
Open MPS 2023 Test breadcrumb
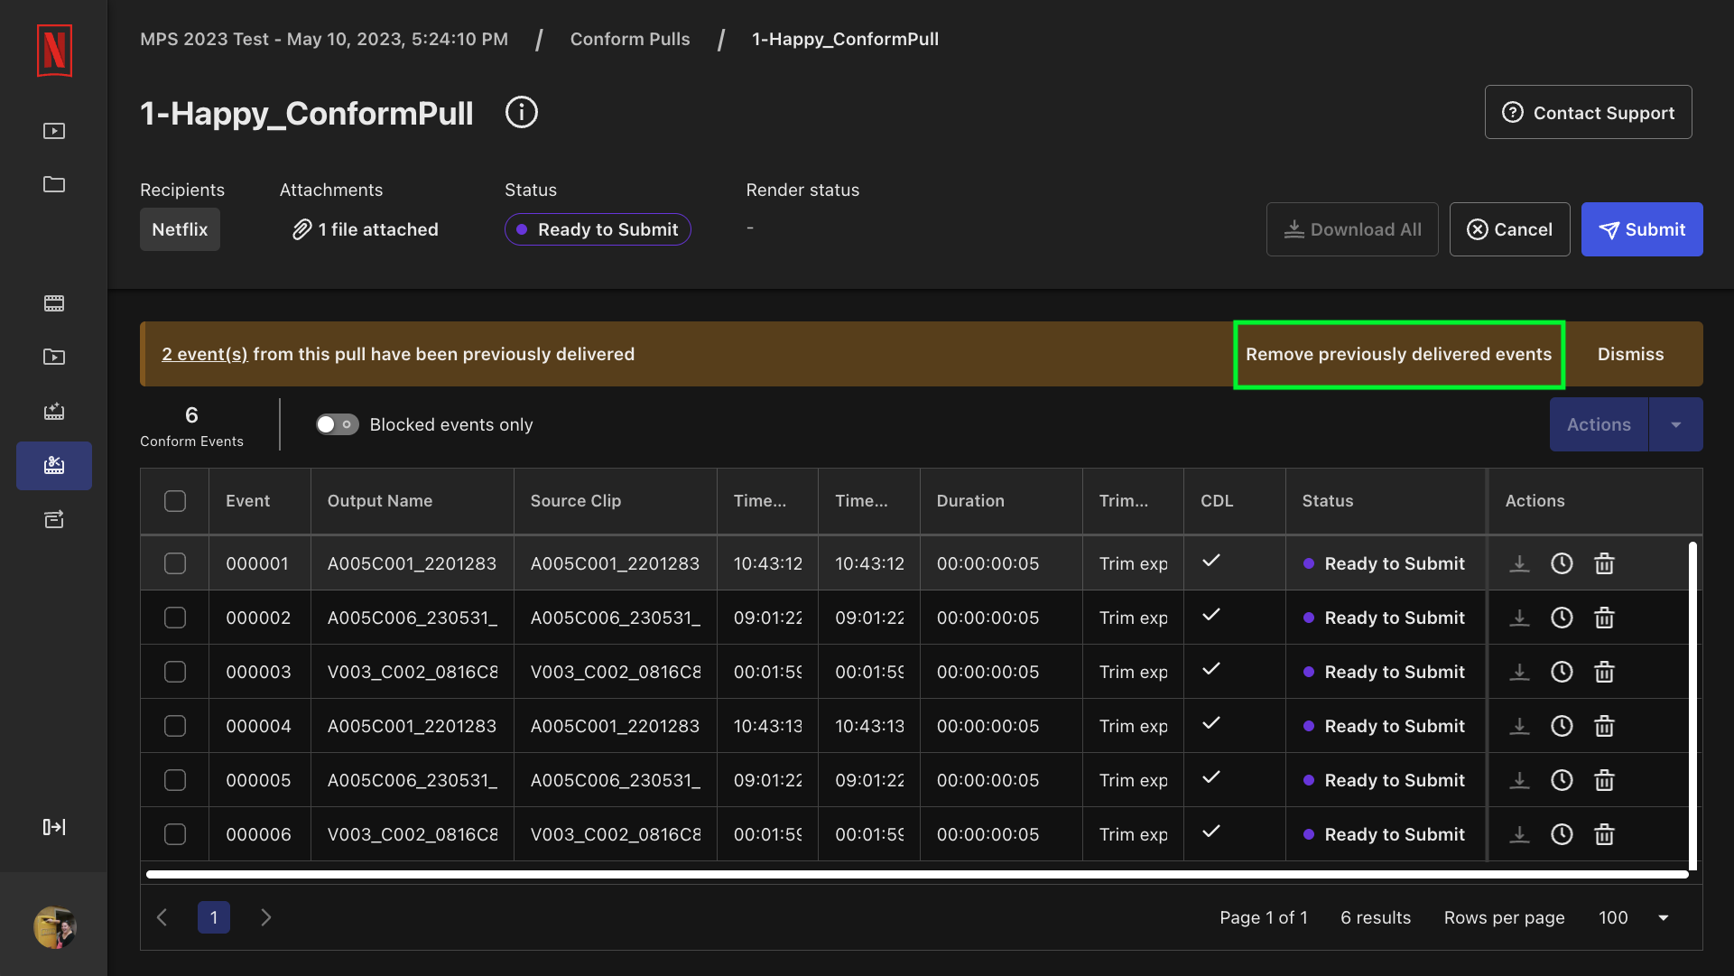pos(324,39)
